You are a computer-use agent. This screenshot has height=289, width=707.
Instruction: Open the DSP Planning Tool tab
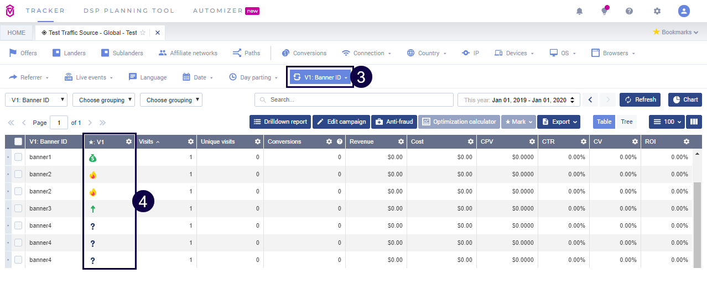pos(128,10)
